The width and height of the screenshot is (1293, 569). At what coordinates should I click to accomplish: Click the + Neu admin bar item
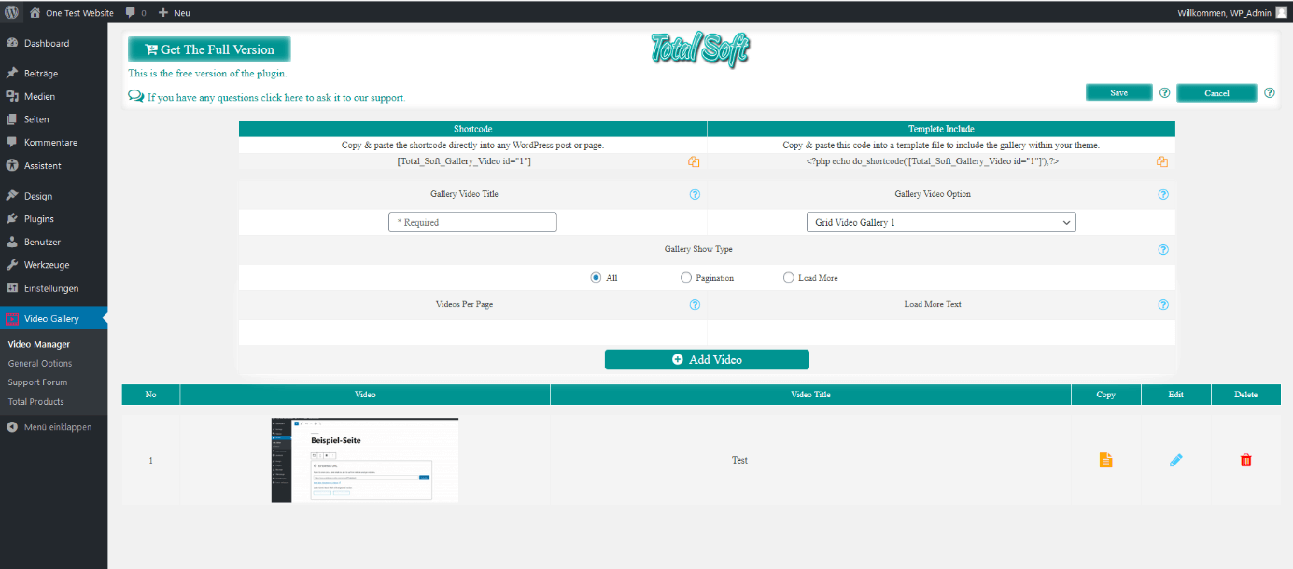[x=175, y=13]
